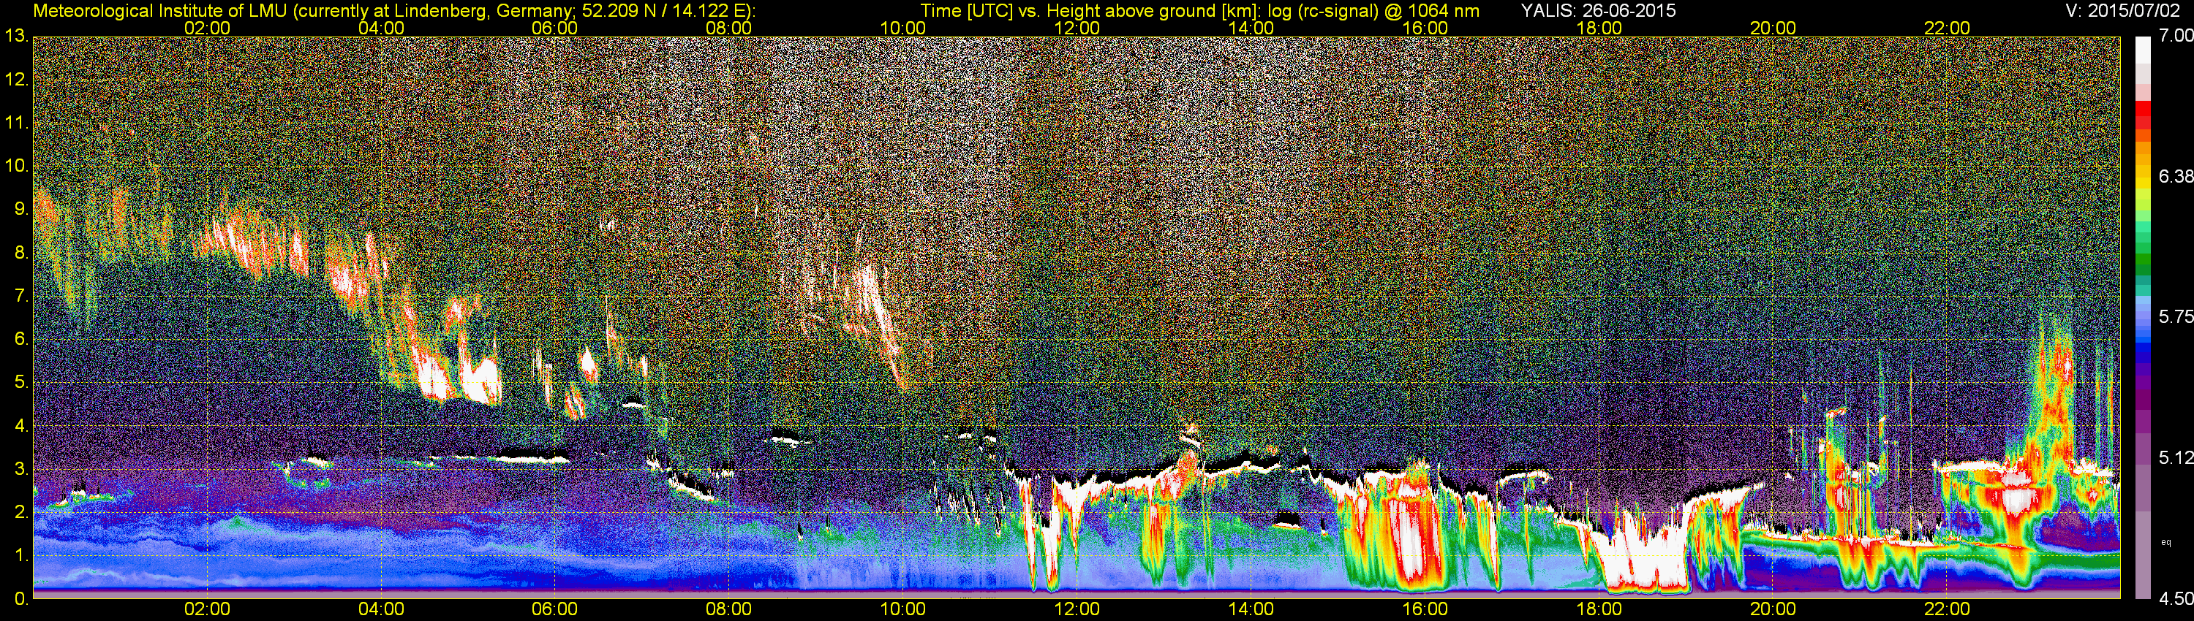Click the 7.00 value on the color scale
This screenshot has width=2194, height=621.
pos(2175,36)
